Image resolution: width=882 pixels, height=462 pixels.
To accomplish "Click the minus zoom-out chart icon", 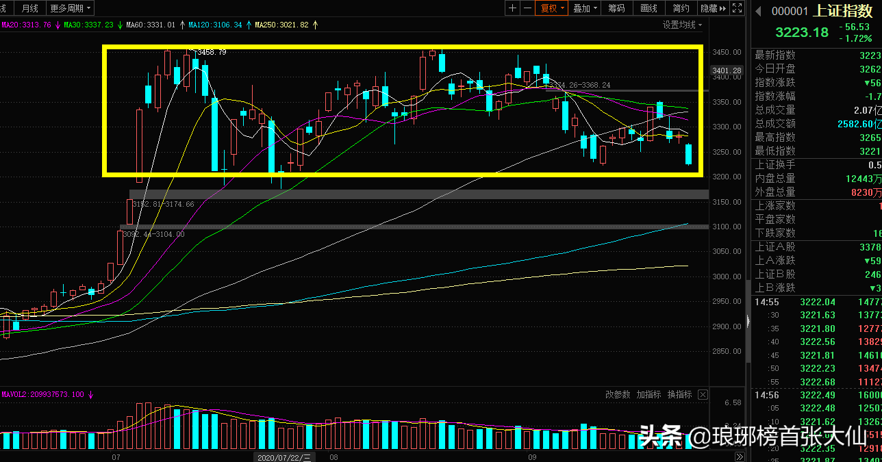I will 527,8.
